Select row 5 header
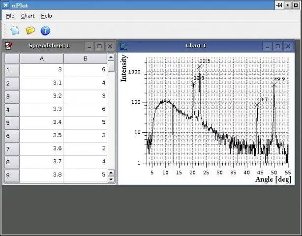The image size is (302, 236). coord(12,123)
